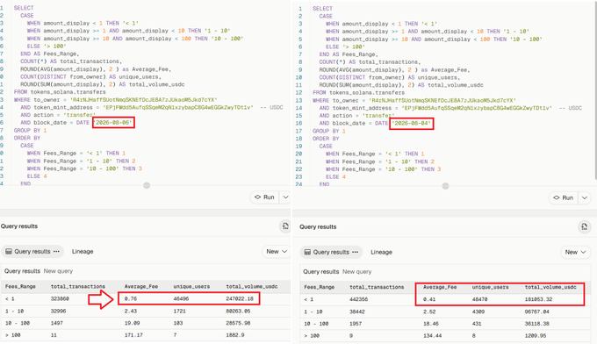Select volume value 181053.32 in right table
This screenshot has height=344, width=597.
point(538,299)
